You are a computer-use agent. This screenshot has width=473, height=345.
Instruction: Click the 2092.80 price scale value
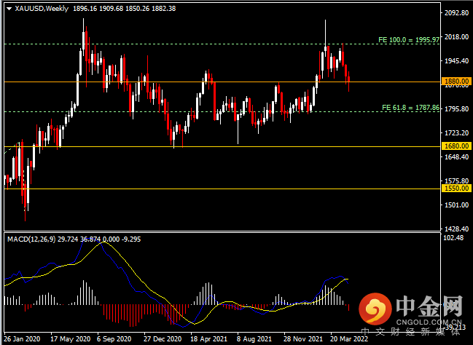click(x=456, y=12)
